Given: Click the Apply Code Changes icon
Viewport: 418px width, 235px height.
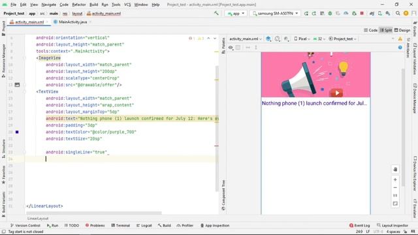Looking at the screenshot, I should [314, 13].
